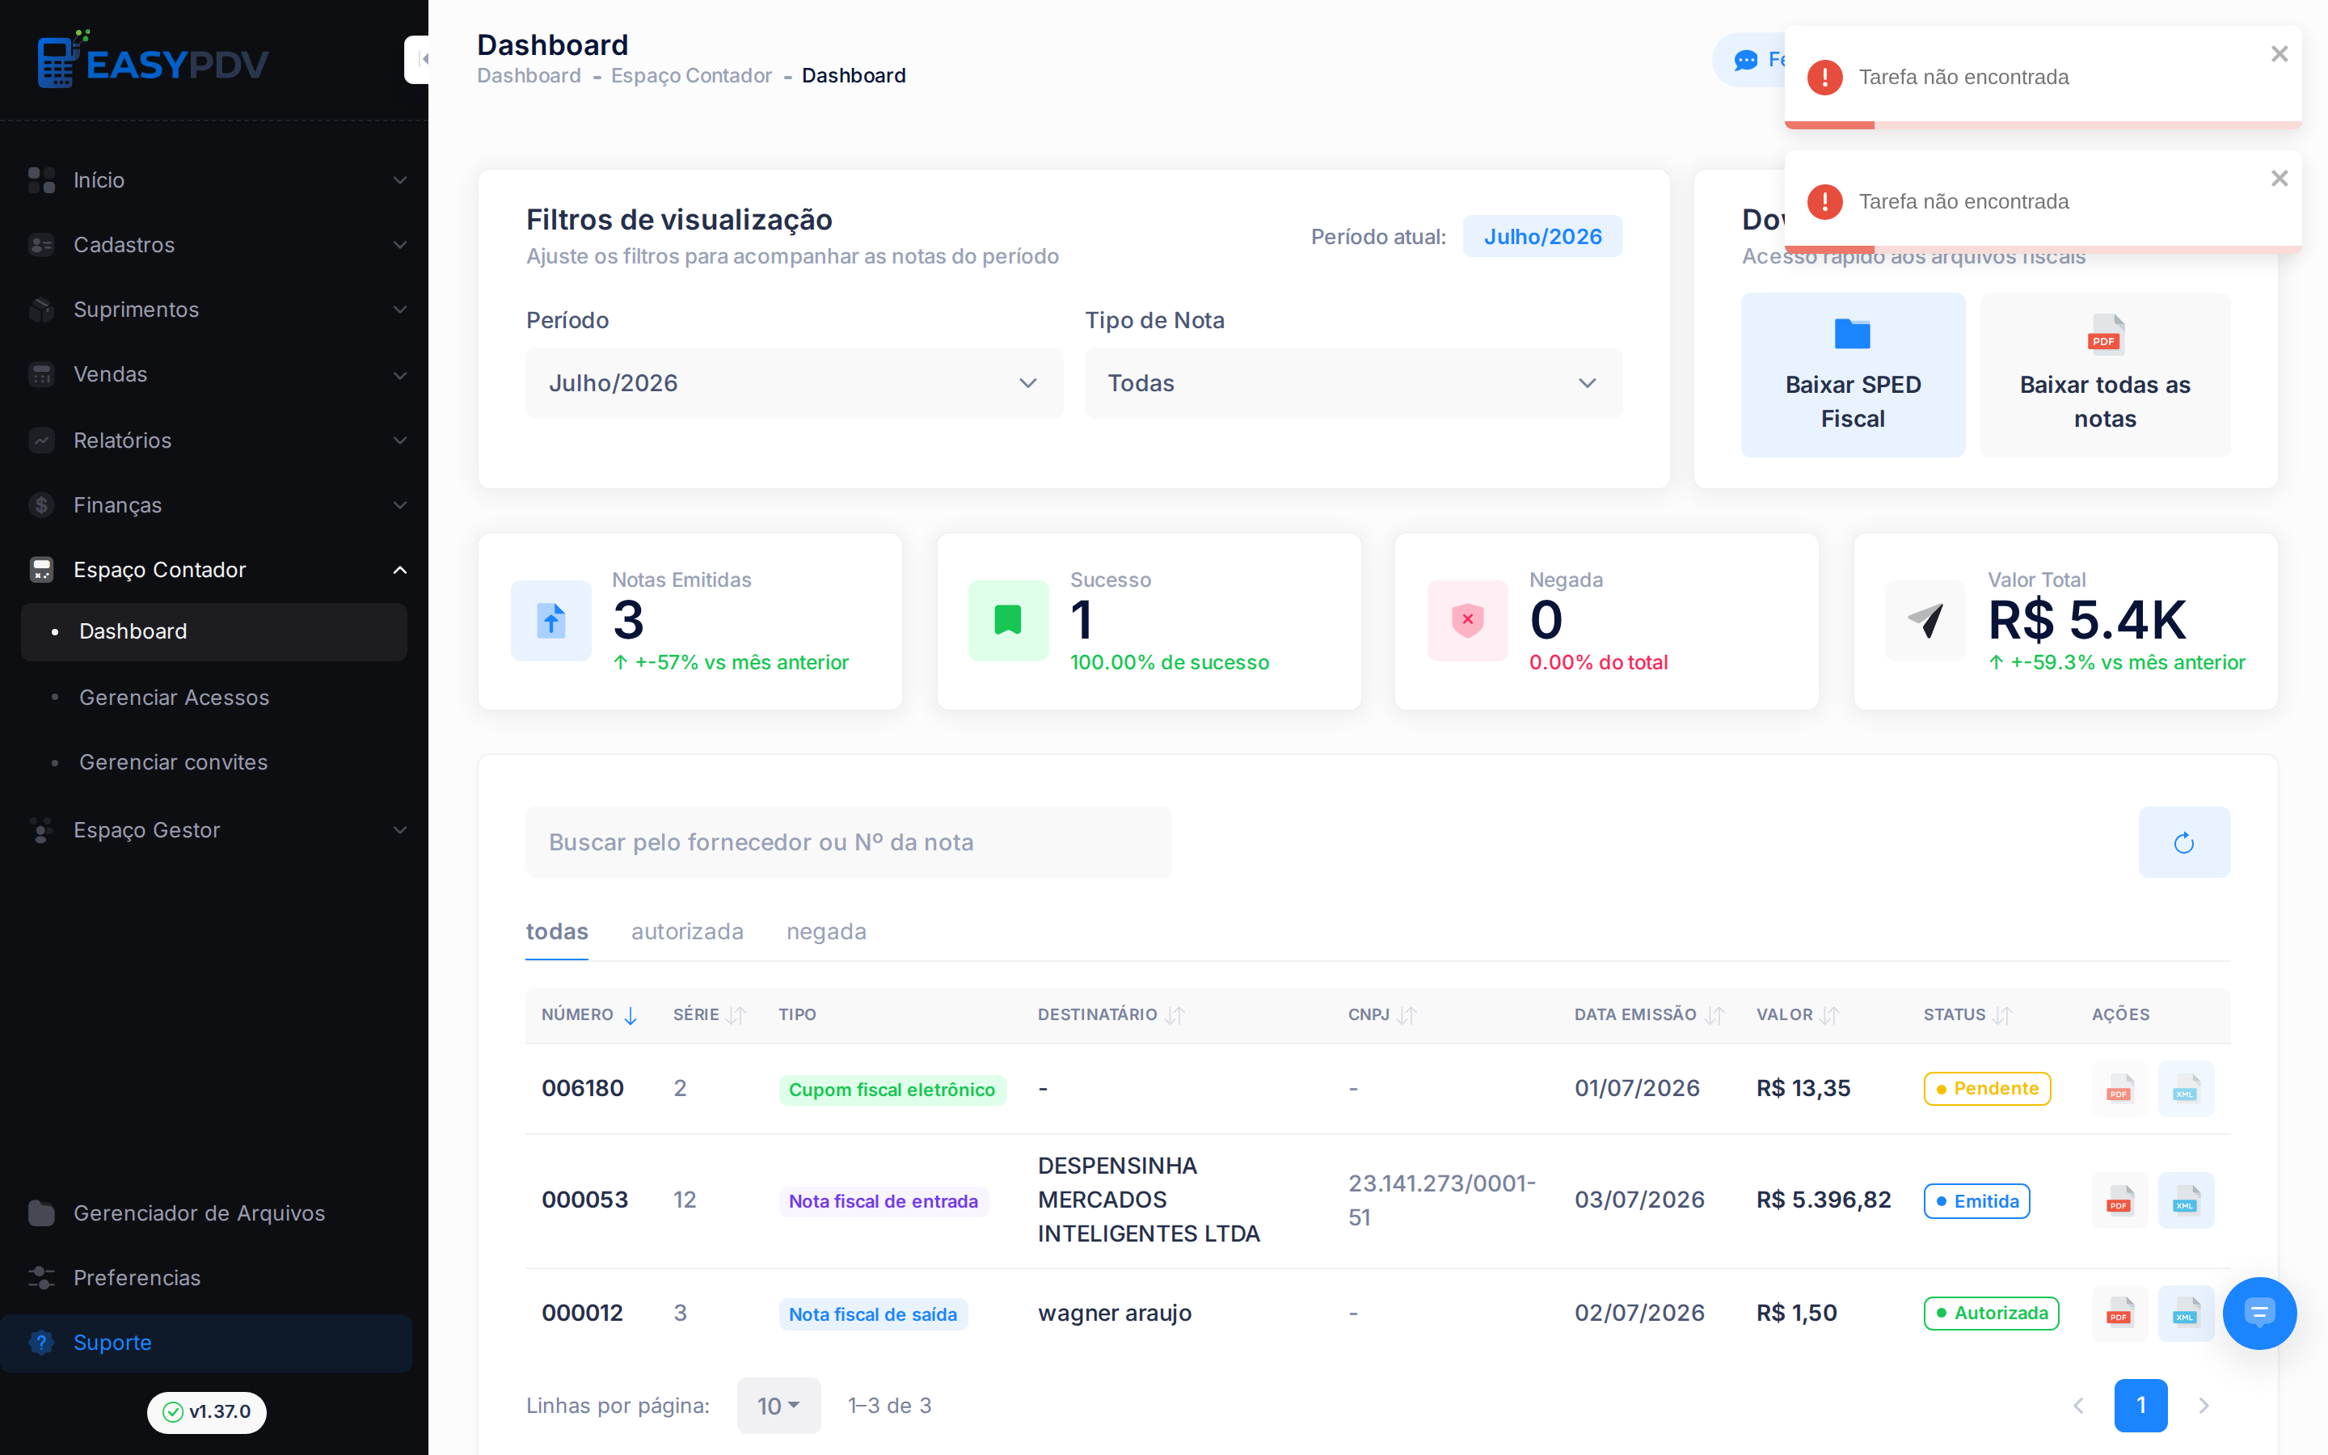Click the Espaço Gestor icon
Image resolution: width=2328 pixels, height=1455 pixels.
tap(41, 829)
